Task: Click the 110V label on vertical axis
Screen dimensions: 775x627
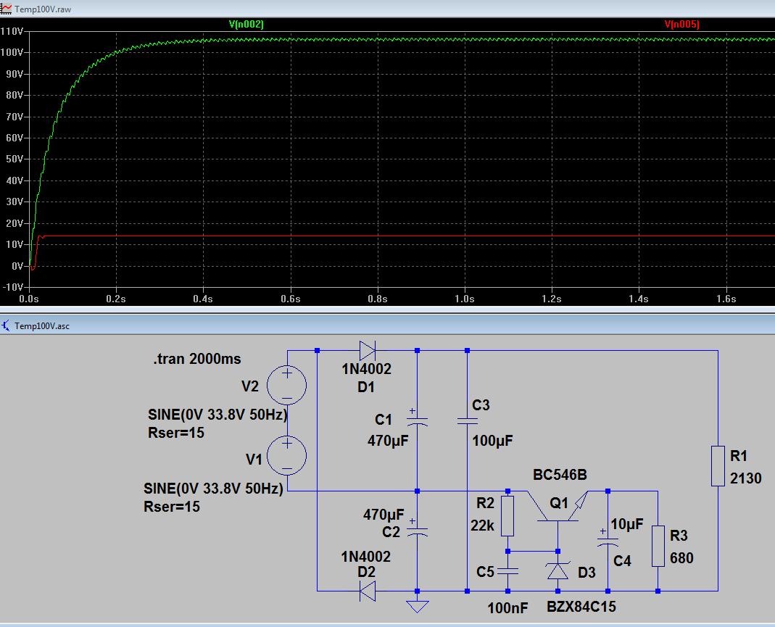Action: (x=12, y=31)
